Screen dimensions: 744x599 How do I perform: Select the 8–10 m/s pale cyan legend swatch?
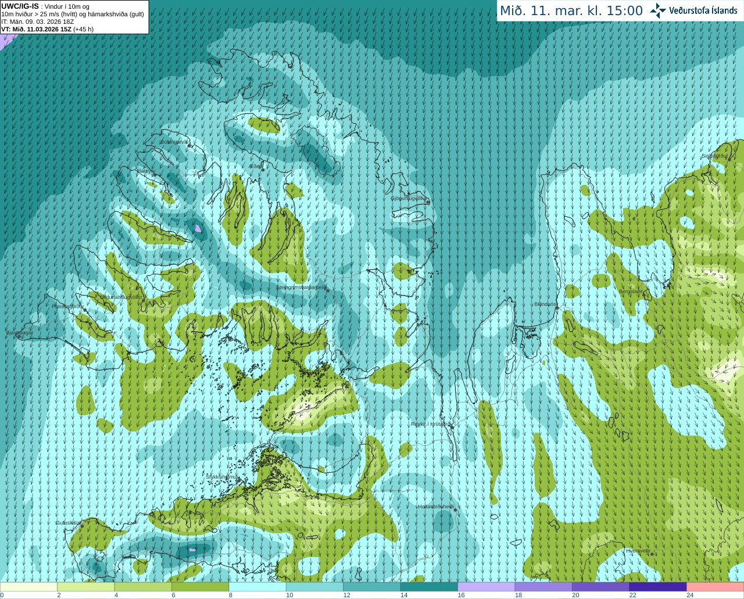[x=257, y=587]
